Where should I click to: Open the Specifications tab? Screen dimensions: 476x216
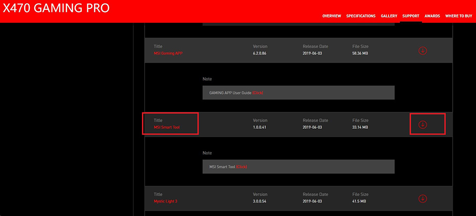click(x=360, y=16)
